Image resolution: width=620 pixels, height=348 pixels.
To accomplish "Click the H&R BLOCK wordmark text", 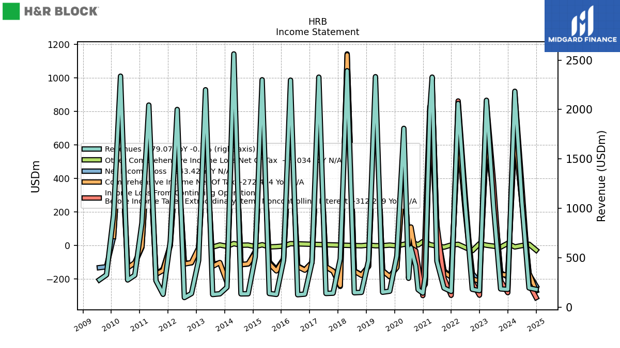I will (x=61, y=11).
